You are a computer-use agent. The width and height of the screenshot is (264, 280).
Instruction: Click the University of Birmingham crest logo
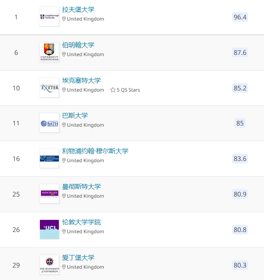pos(49,52)
